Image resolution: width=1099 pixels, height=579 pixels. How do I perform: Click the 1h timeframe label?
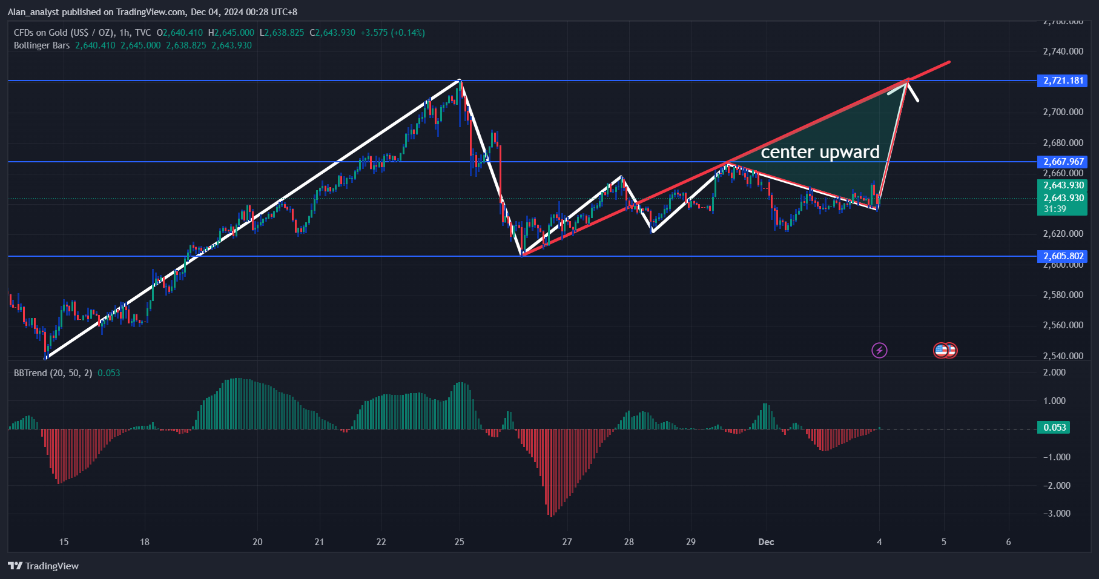pos(125,33)
